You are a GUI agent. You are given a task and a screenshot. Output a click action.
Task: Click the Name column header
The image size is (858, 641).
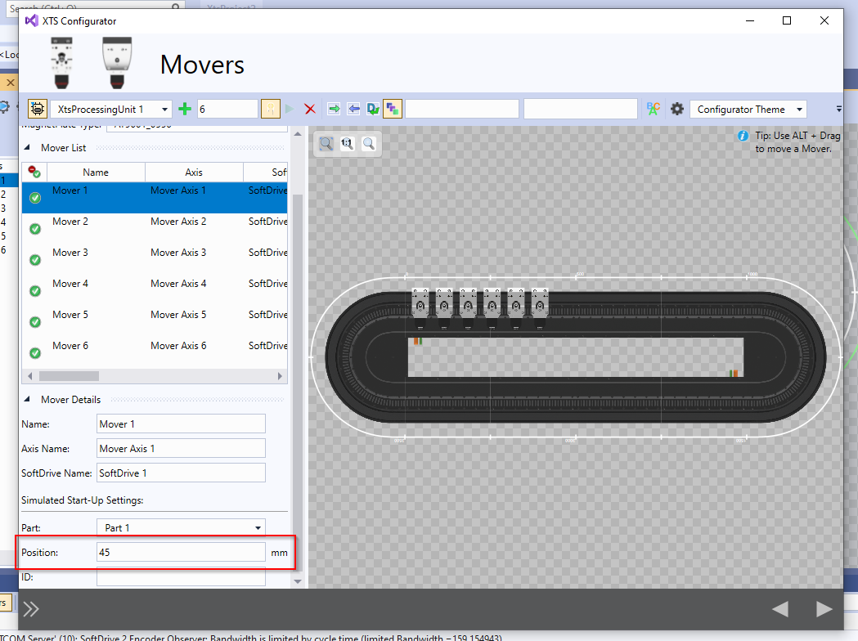pos(96,173)
